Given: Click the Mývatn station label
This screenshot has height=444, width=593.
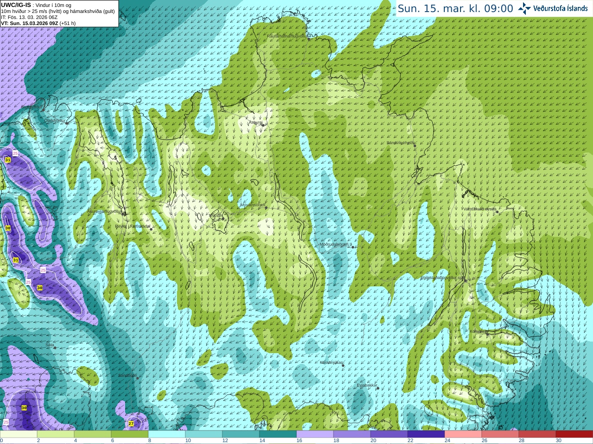Looking at the screenshot, I should pyautogui.click(x=215, y=216).
